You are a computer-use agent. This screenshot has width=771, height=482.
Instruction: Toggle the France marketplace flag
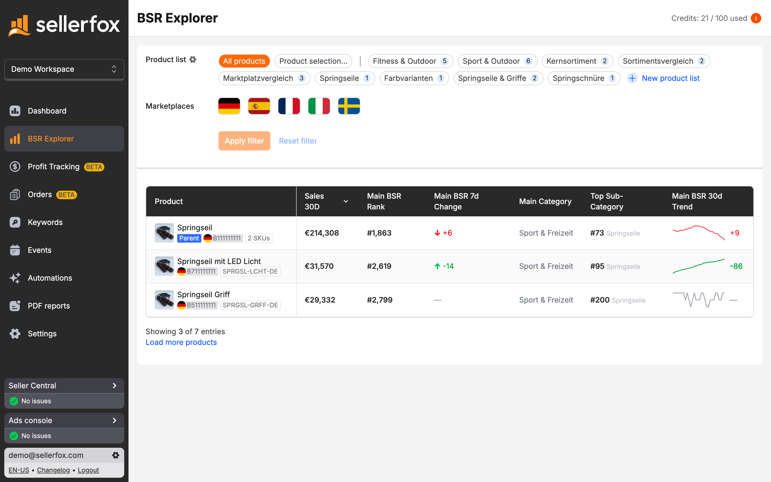[289, 106]
